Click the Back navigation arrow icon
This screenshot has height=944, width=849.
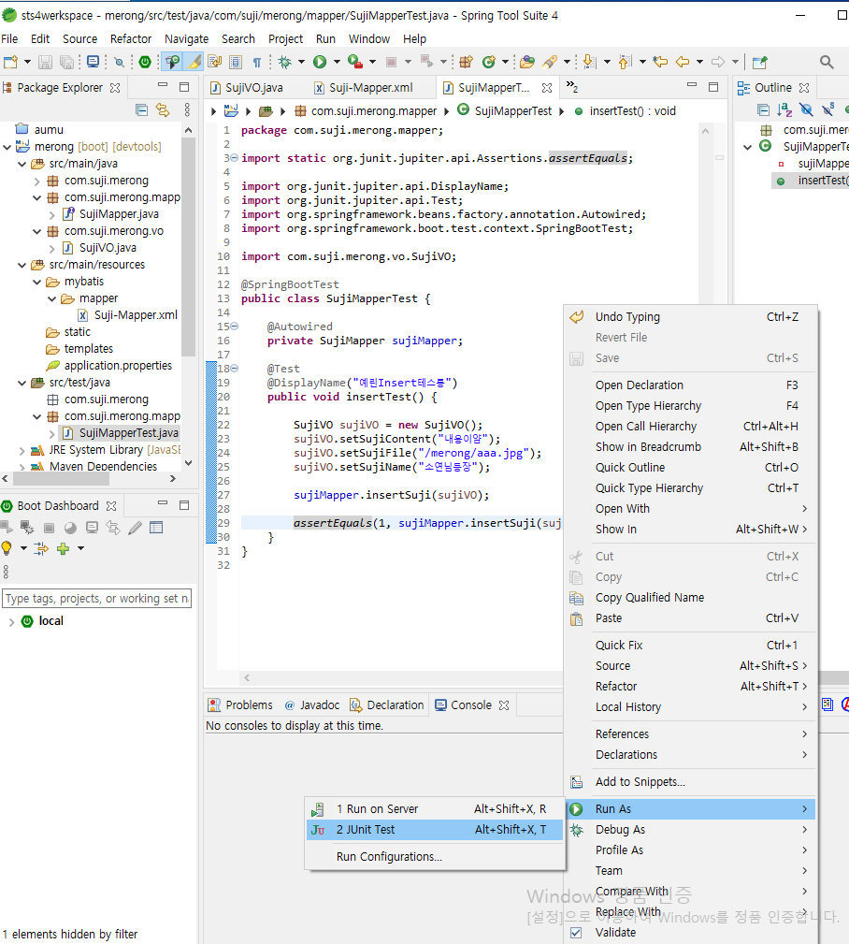pos(683,62)
